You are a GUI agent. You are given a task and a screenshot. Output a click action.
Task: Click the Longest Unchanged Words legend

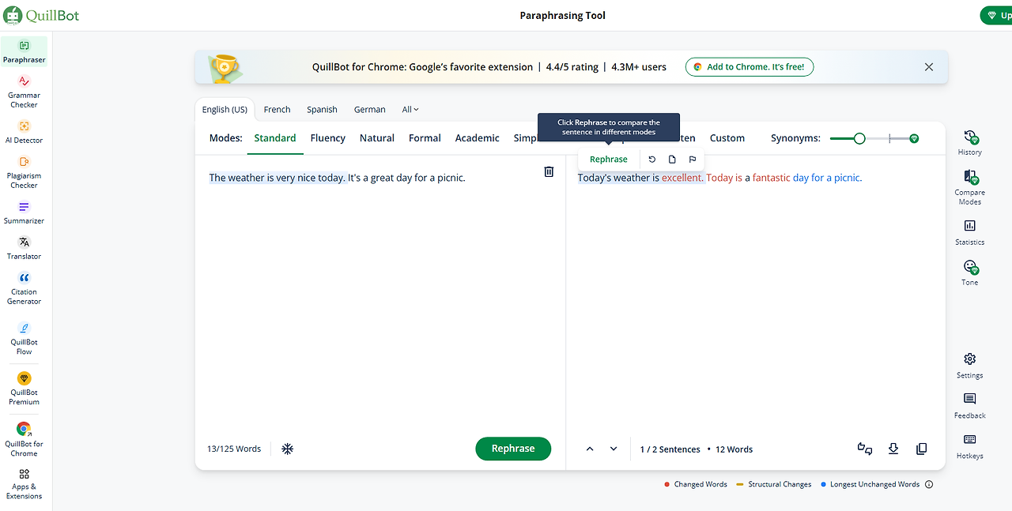point(874,484)
